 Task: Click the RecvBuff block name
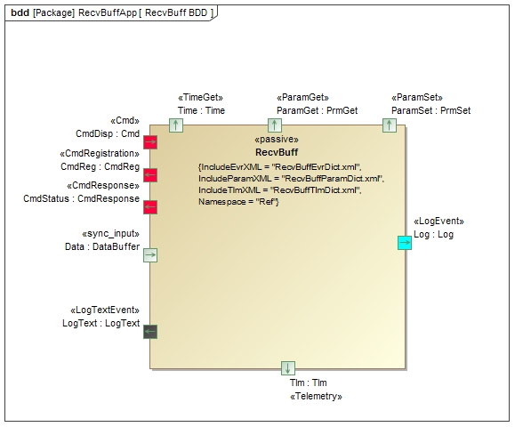point(277,152)
